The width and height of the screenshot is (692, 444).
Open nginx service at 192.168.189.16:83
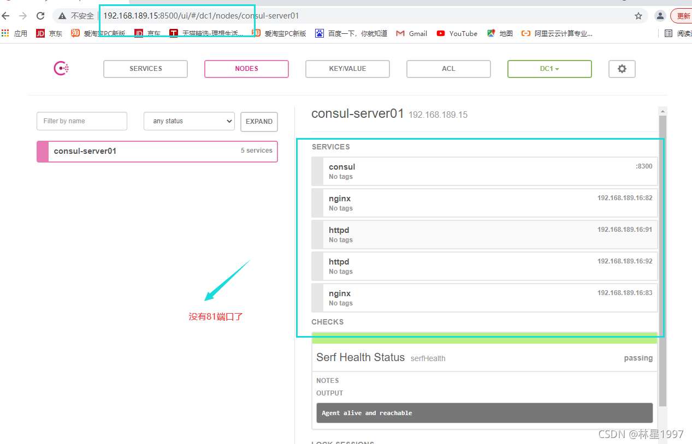[484, 298]
